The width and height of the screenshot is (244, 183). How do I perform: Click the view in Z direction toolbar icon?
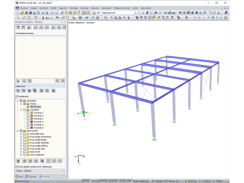click(167, 18)
